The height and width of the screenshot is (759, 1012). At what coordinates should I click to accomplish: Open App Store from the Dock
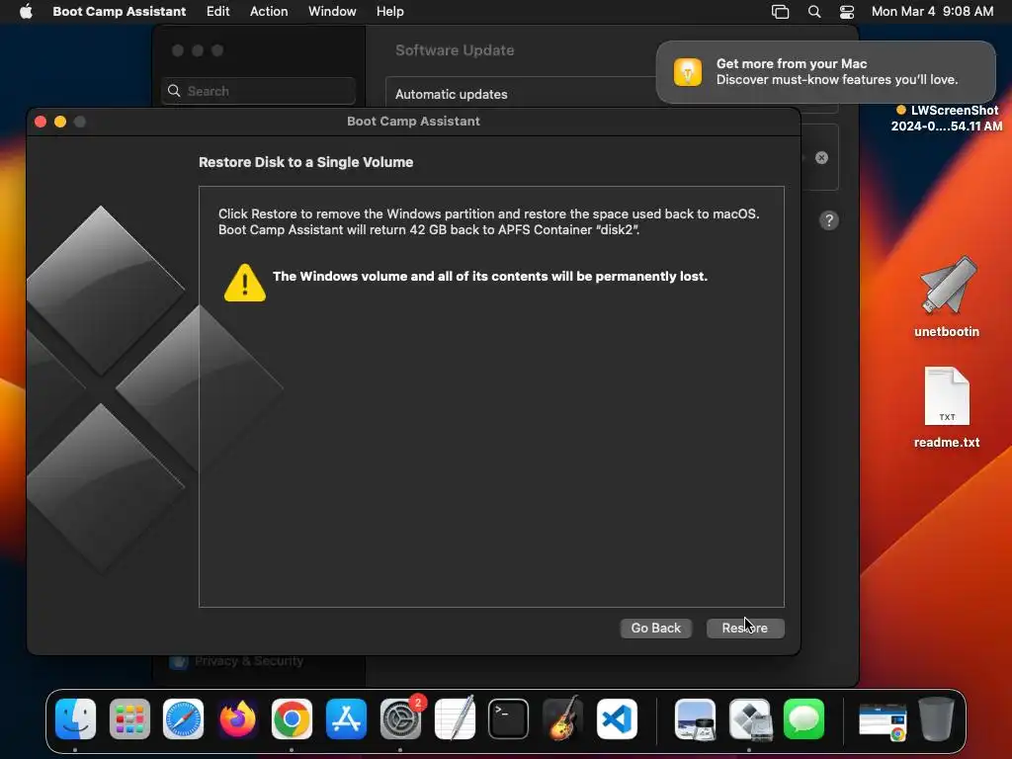coord(346,719)
